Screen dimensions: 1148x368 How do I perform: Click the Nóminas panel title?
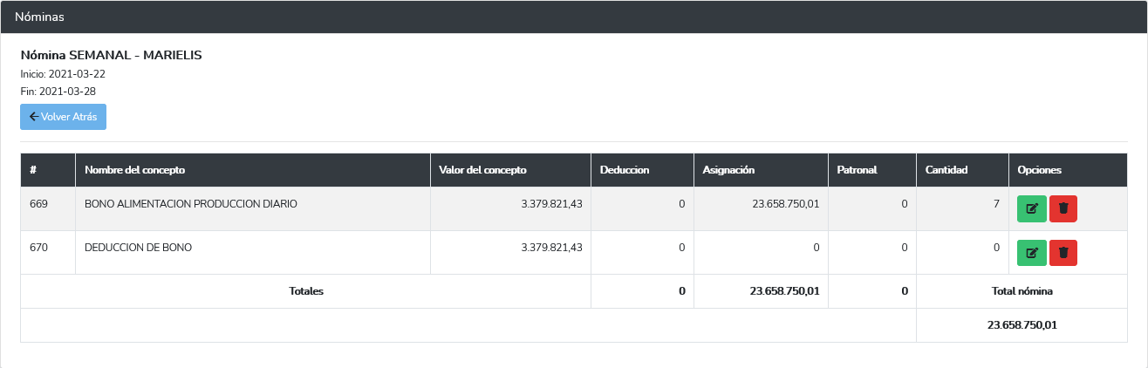click(39, 17)
